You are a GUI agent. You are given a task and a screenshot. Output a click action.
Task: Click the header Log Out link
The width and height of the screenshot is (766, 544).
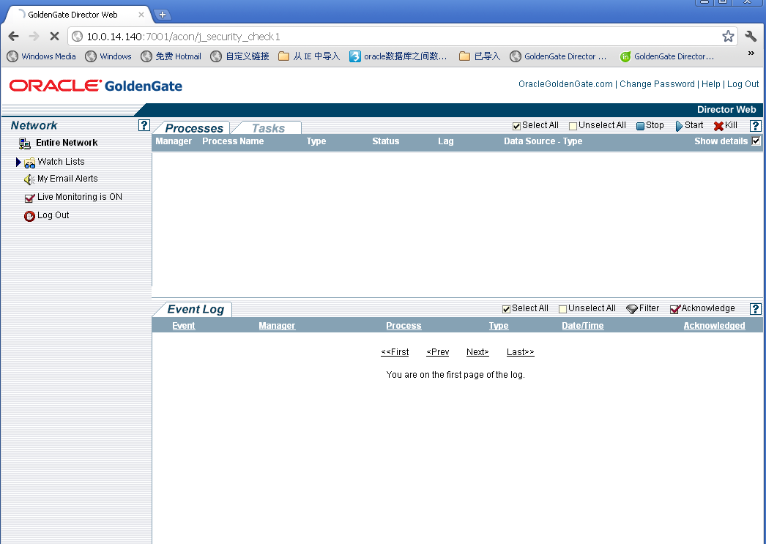click(x=743, y=84)
